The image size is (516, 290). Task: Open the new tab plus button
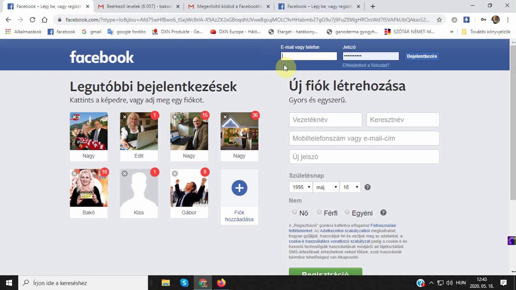point(372,6)
